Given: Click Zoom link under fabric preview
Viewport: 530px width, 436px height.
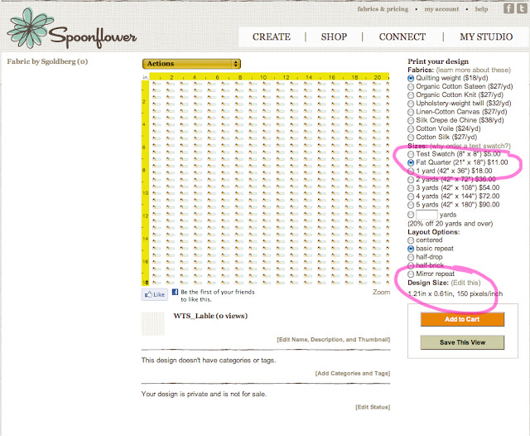Looking at the screenshot, I should point(381,292).
